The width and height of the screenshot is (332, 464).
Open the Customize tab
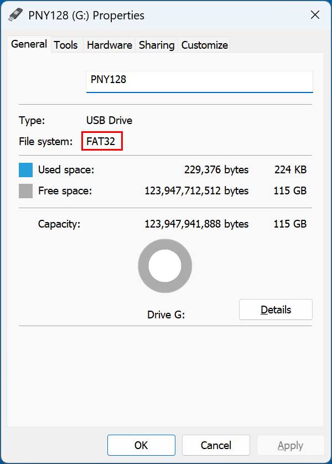tap(204, 45)
